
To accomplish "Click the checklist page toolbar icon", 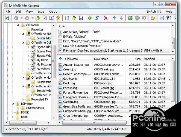I will [45, 18].
